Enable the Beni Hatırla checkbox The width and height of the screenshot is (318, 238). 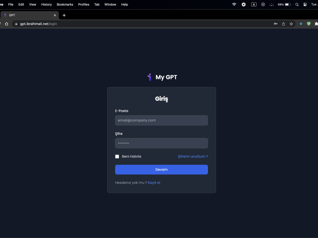coord(117,156)
